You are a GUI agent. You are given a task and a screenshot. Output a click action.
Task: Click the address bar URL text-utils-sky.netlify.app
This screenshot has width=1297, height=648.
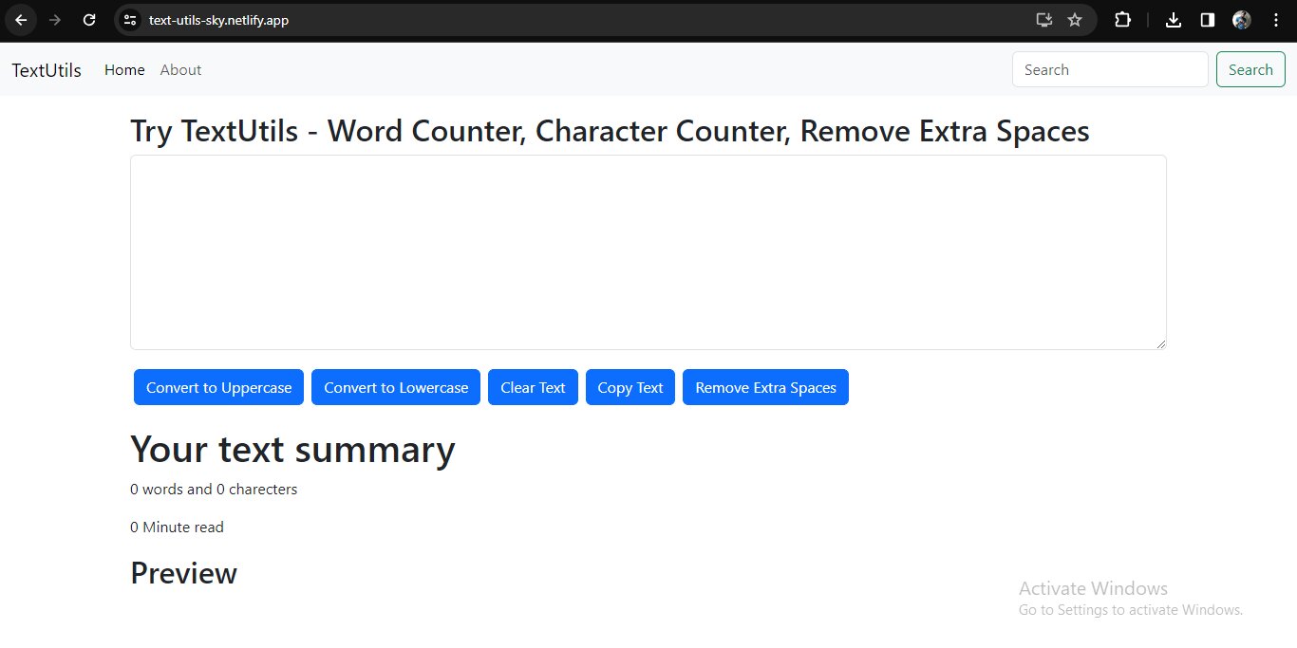coord(218,20)
